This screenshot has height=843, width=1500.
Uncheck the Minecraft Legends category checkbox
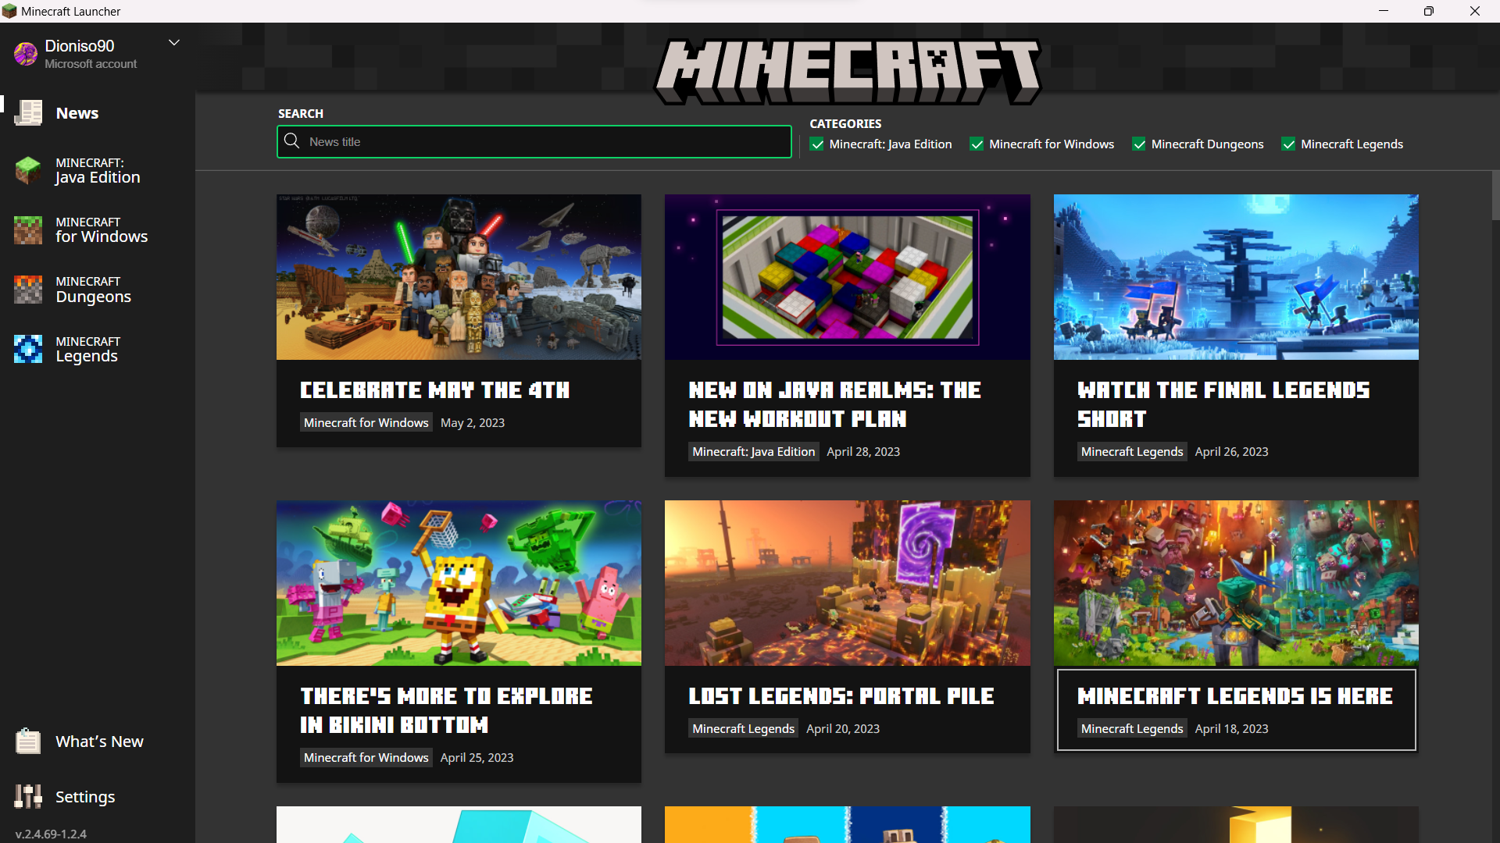coord(1288,144)
